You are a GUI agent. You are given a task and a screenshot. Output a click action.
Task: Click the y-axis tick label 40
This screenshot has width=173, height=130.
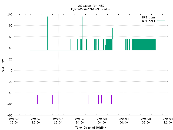click(11, 48)
